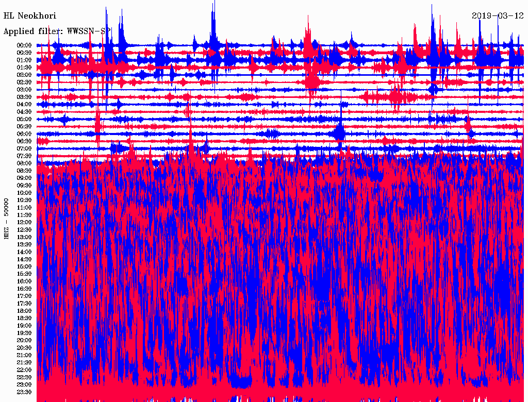
Task: Select the 06:00 time label
Action: [x=24, y=133]
